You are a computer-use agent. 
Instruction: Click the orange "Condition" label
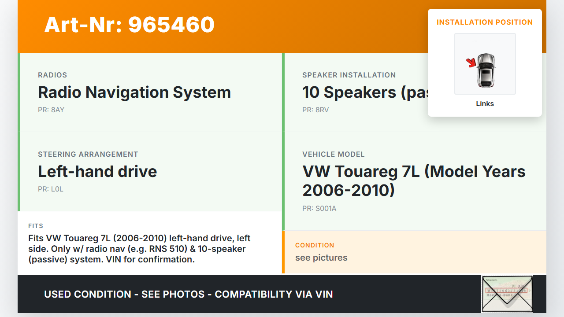tap(315, 245)
